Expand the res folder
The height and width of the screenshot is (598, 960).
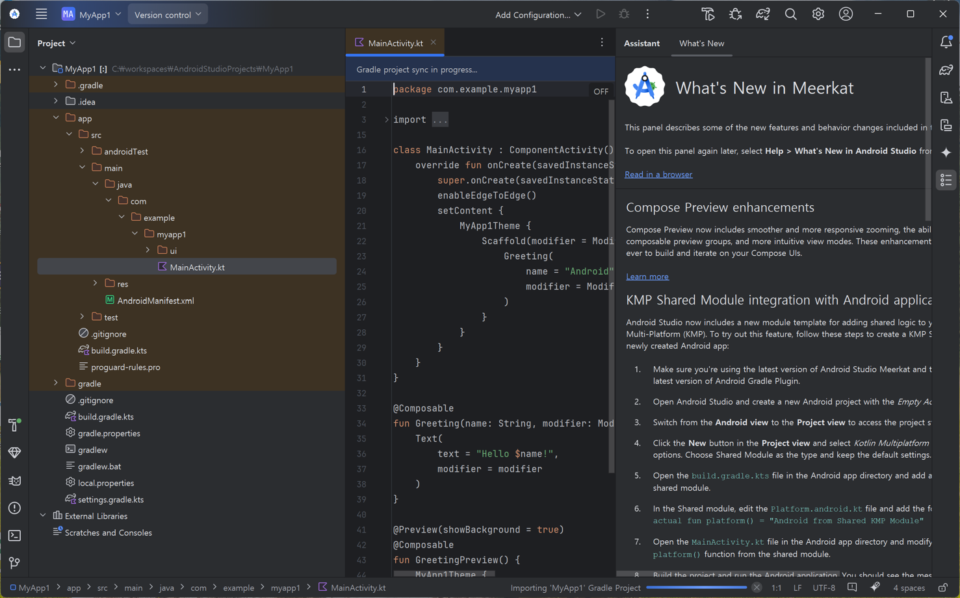(x=96, y=283)
